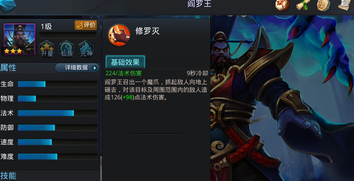This screenshot has height=181, width=354.
Task: Select the 基础效果 tab
Action: (x=125, y=62)
